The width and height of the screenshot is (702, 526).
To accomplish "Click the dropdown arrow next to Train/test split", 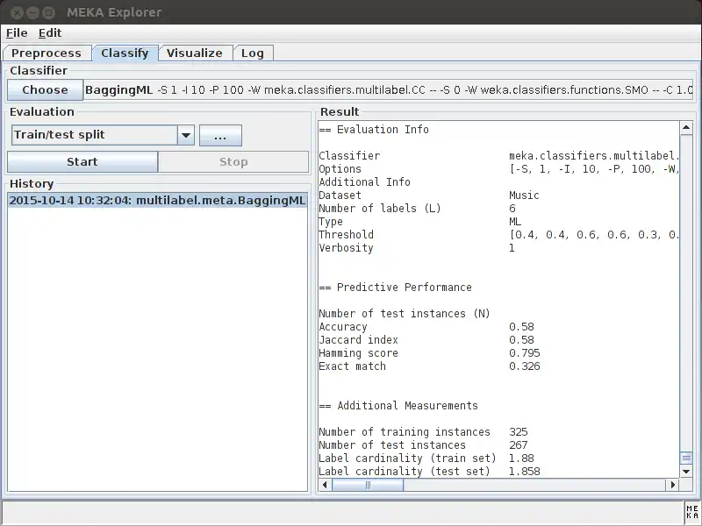I will tap(186, 134).
